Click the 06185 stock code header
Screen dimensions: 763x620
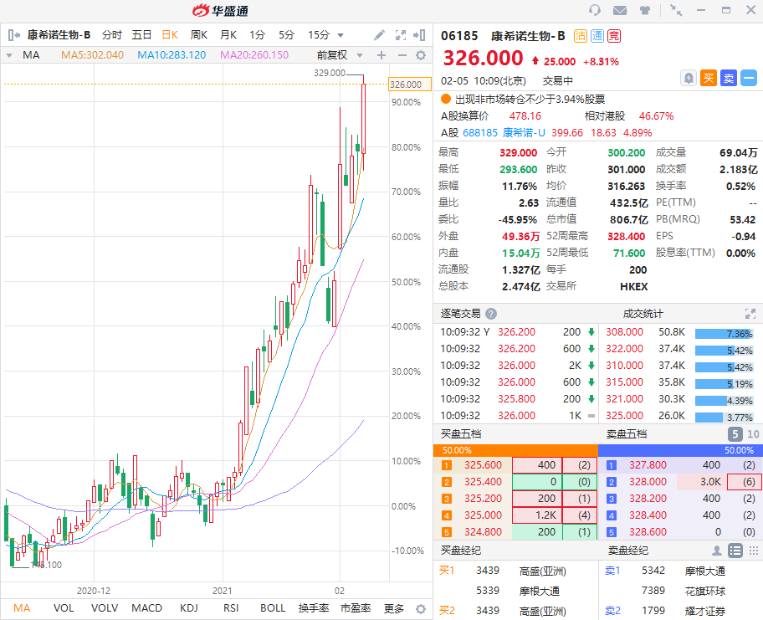(459, 36)
